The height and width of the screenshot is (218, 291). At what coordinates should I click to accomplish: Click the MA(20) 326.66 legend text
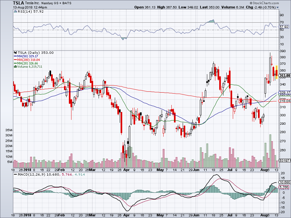pyautogui.click(x=27, y=63)
